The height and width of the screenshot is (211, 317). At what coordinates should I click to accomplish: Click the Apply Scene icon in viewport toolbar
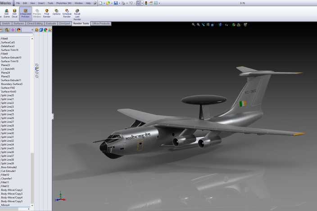239,25
